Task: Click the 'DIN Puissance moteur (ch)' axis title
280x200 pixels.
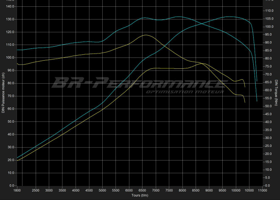Action: pos(3,93)
